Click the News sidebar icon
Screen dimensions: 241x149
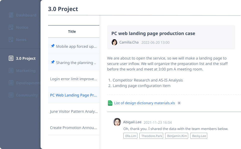11,40
